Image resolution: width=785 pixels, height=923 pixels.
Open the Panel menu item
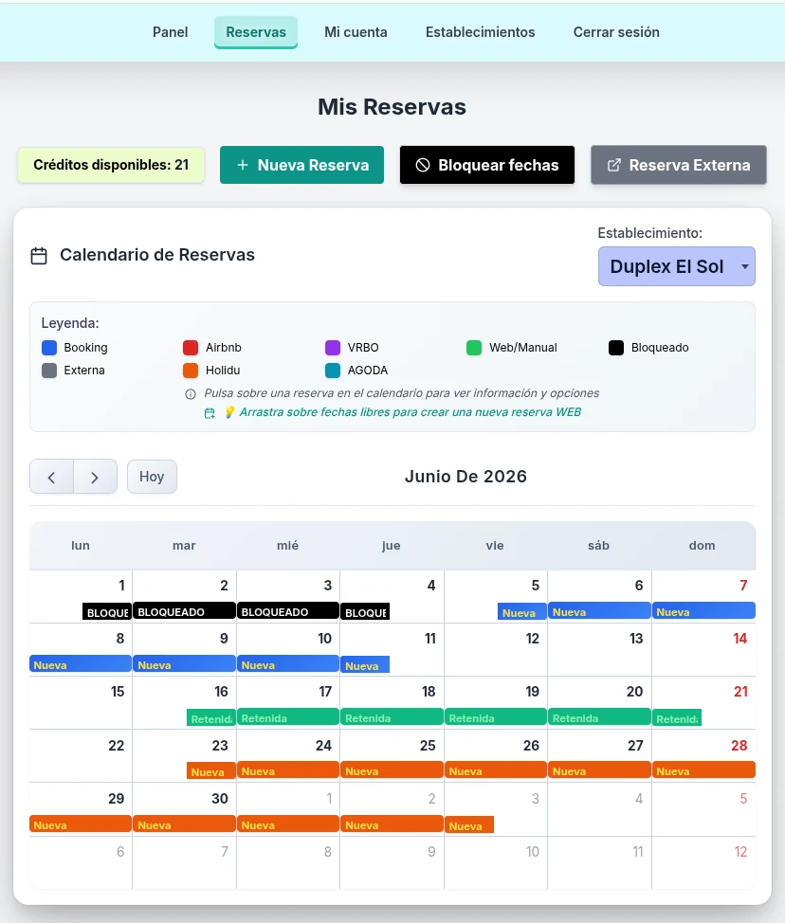tap(171, 32)
